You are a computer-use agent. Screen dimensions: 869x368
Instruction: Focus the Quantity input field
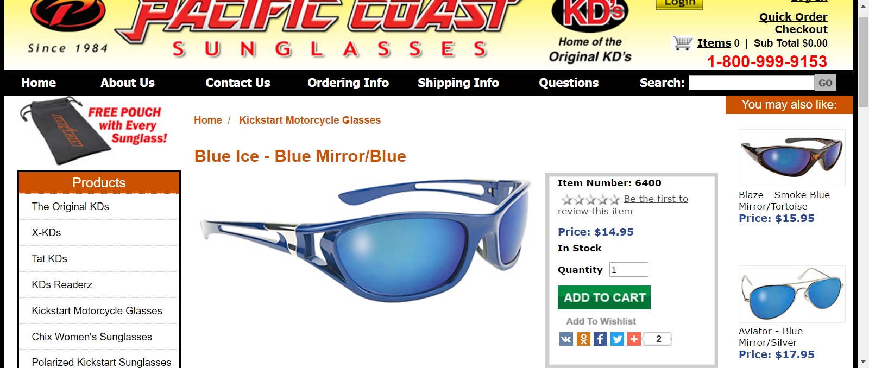[629, 270]
